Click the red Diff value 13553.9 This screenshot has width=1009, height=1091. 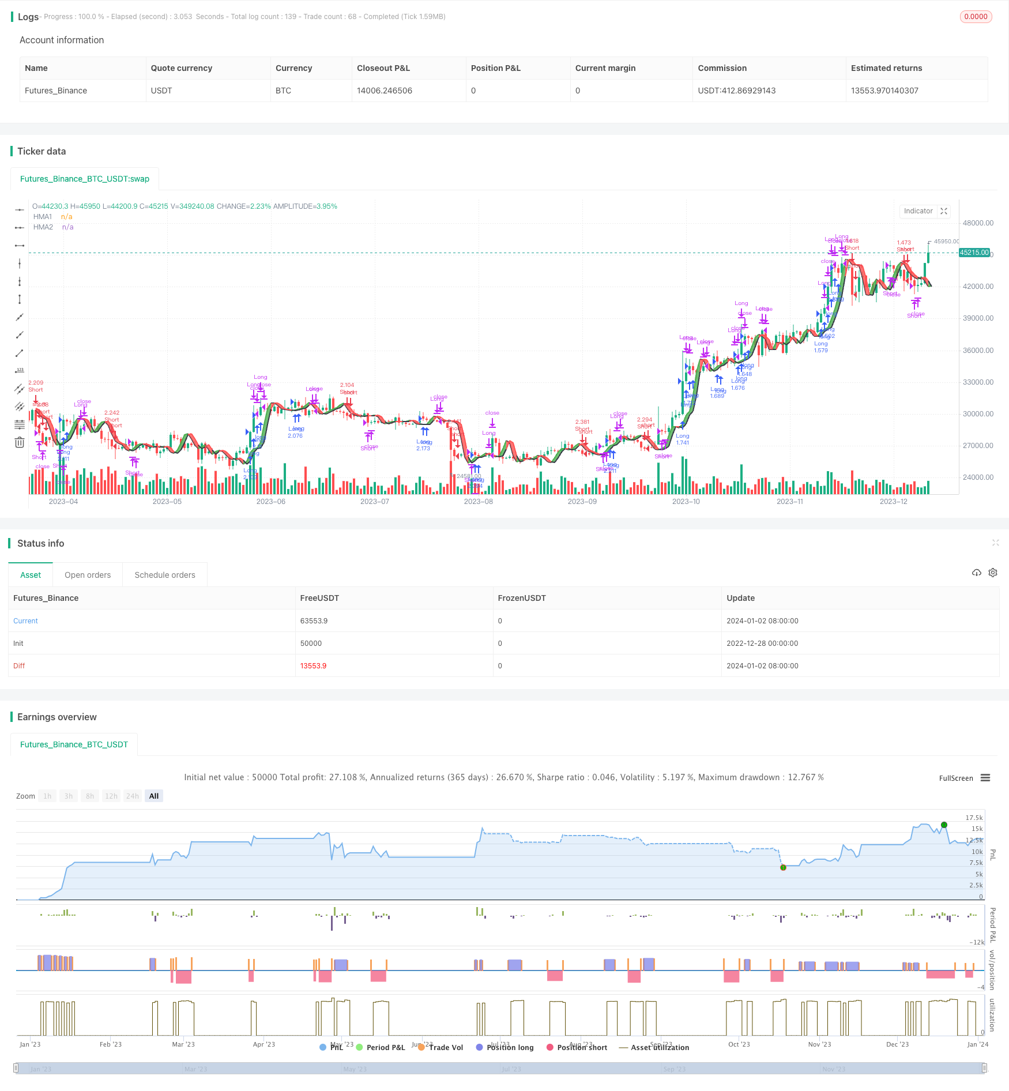coord(313,665)
